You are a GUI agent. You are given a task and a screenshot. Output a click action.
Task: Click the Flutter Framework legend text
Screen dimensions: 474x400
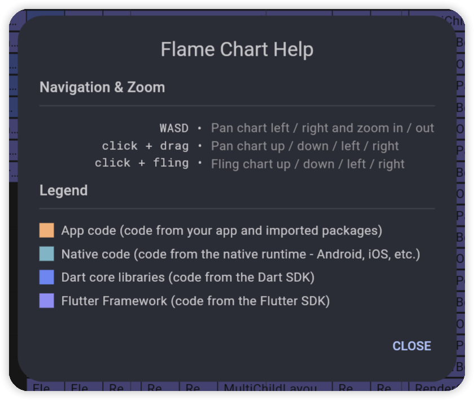pos(195,301)
